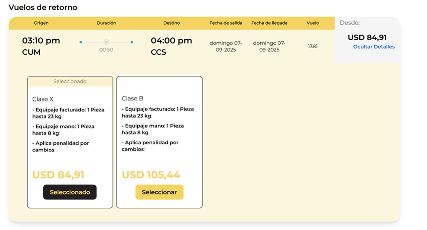
Task: Click flight number 1381
Action: pyautogui.click(x=312, y=46)
